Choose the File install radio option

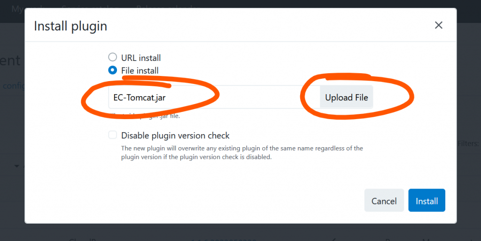click(113, 70)
